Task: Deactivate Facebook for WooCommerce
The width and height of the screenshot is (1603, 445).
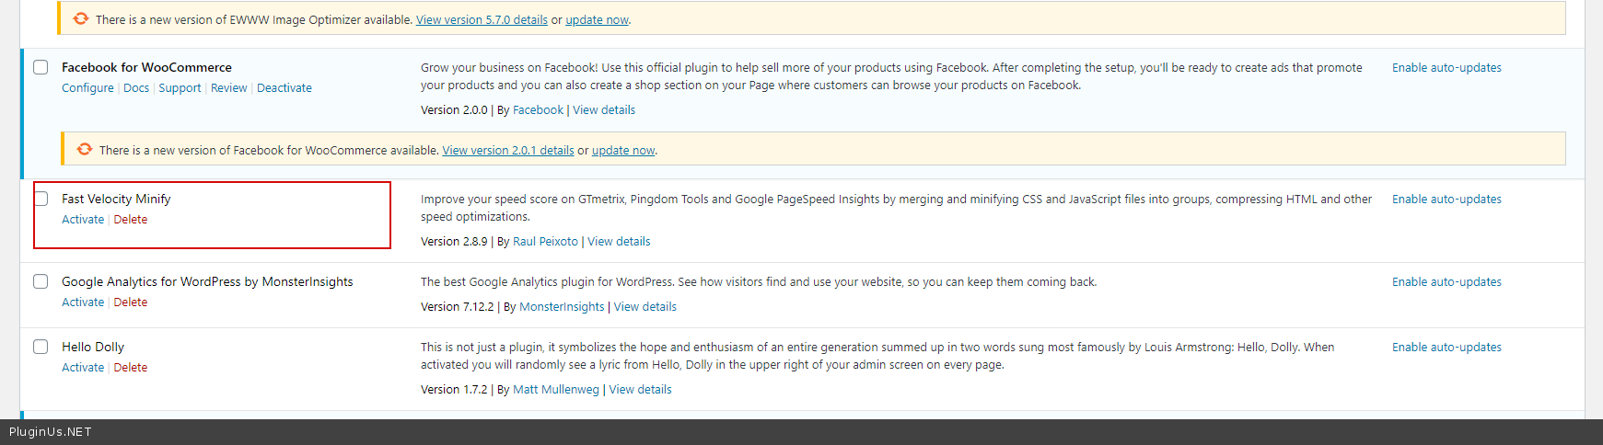Action: [x=284, y=88]
